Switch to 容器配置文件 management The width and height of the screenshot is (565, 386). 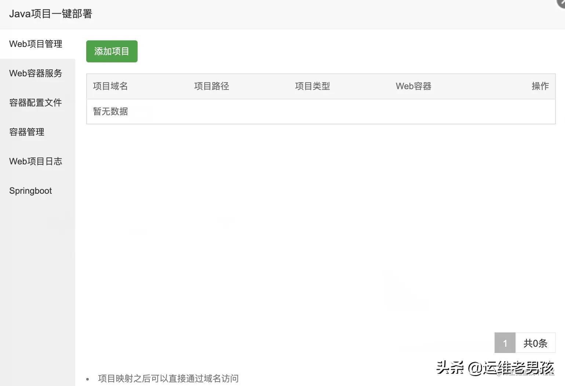click(36, 102)
